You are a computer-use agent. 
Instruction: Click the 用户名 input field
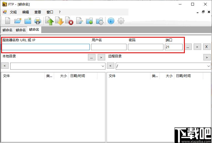[109, 47]
